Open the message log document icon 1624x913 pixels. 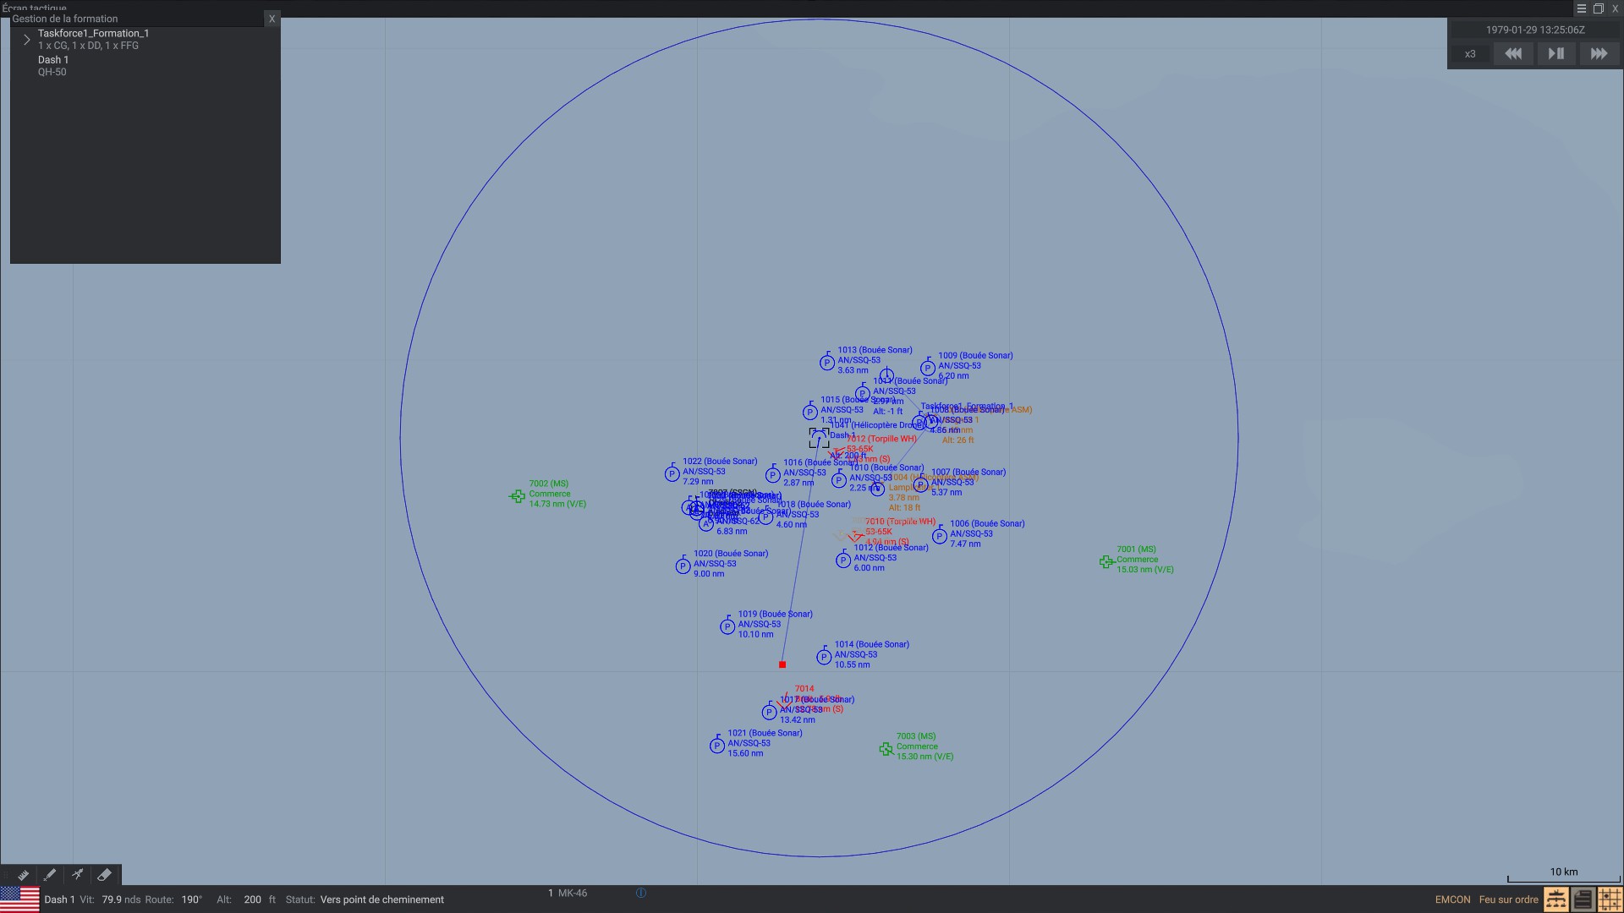1583,899
